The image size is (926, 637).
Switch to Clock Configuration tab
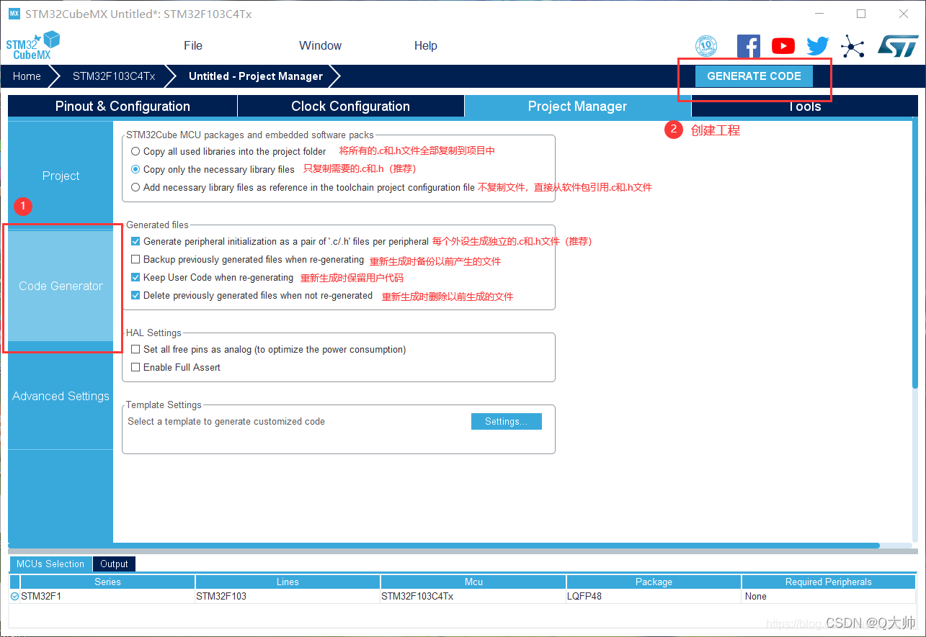pyautogui.click(x=350, y=106)
